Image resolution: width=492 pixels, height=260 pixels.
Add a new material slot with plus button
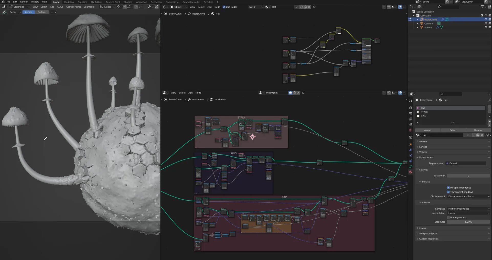[489, 107]
